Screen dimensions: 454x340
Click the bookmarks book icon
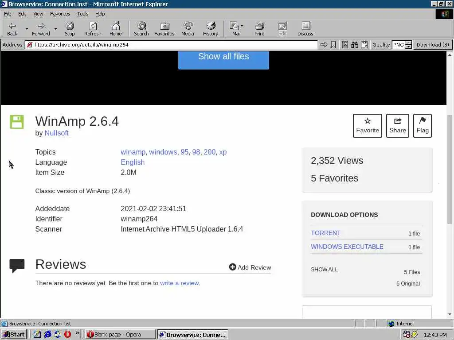(x=345, y=45)
